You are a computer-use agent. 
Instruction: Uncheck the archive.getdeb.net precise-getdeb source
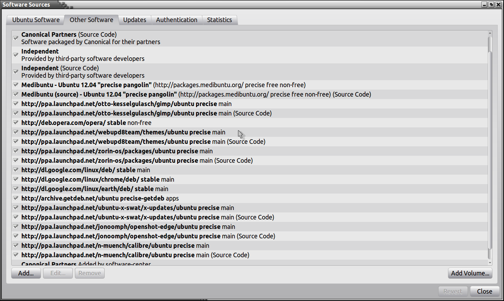coord(16,198)
